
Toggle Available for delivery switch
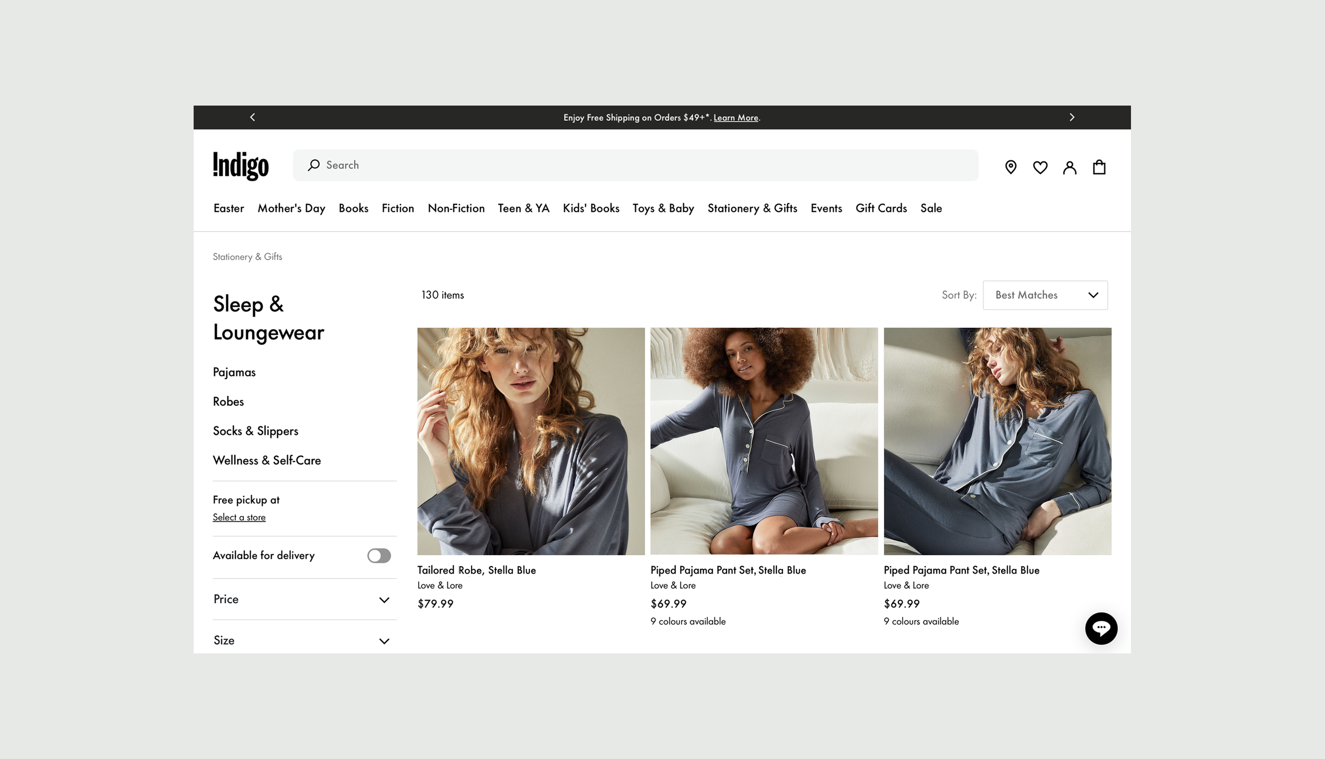coord(379,556)
